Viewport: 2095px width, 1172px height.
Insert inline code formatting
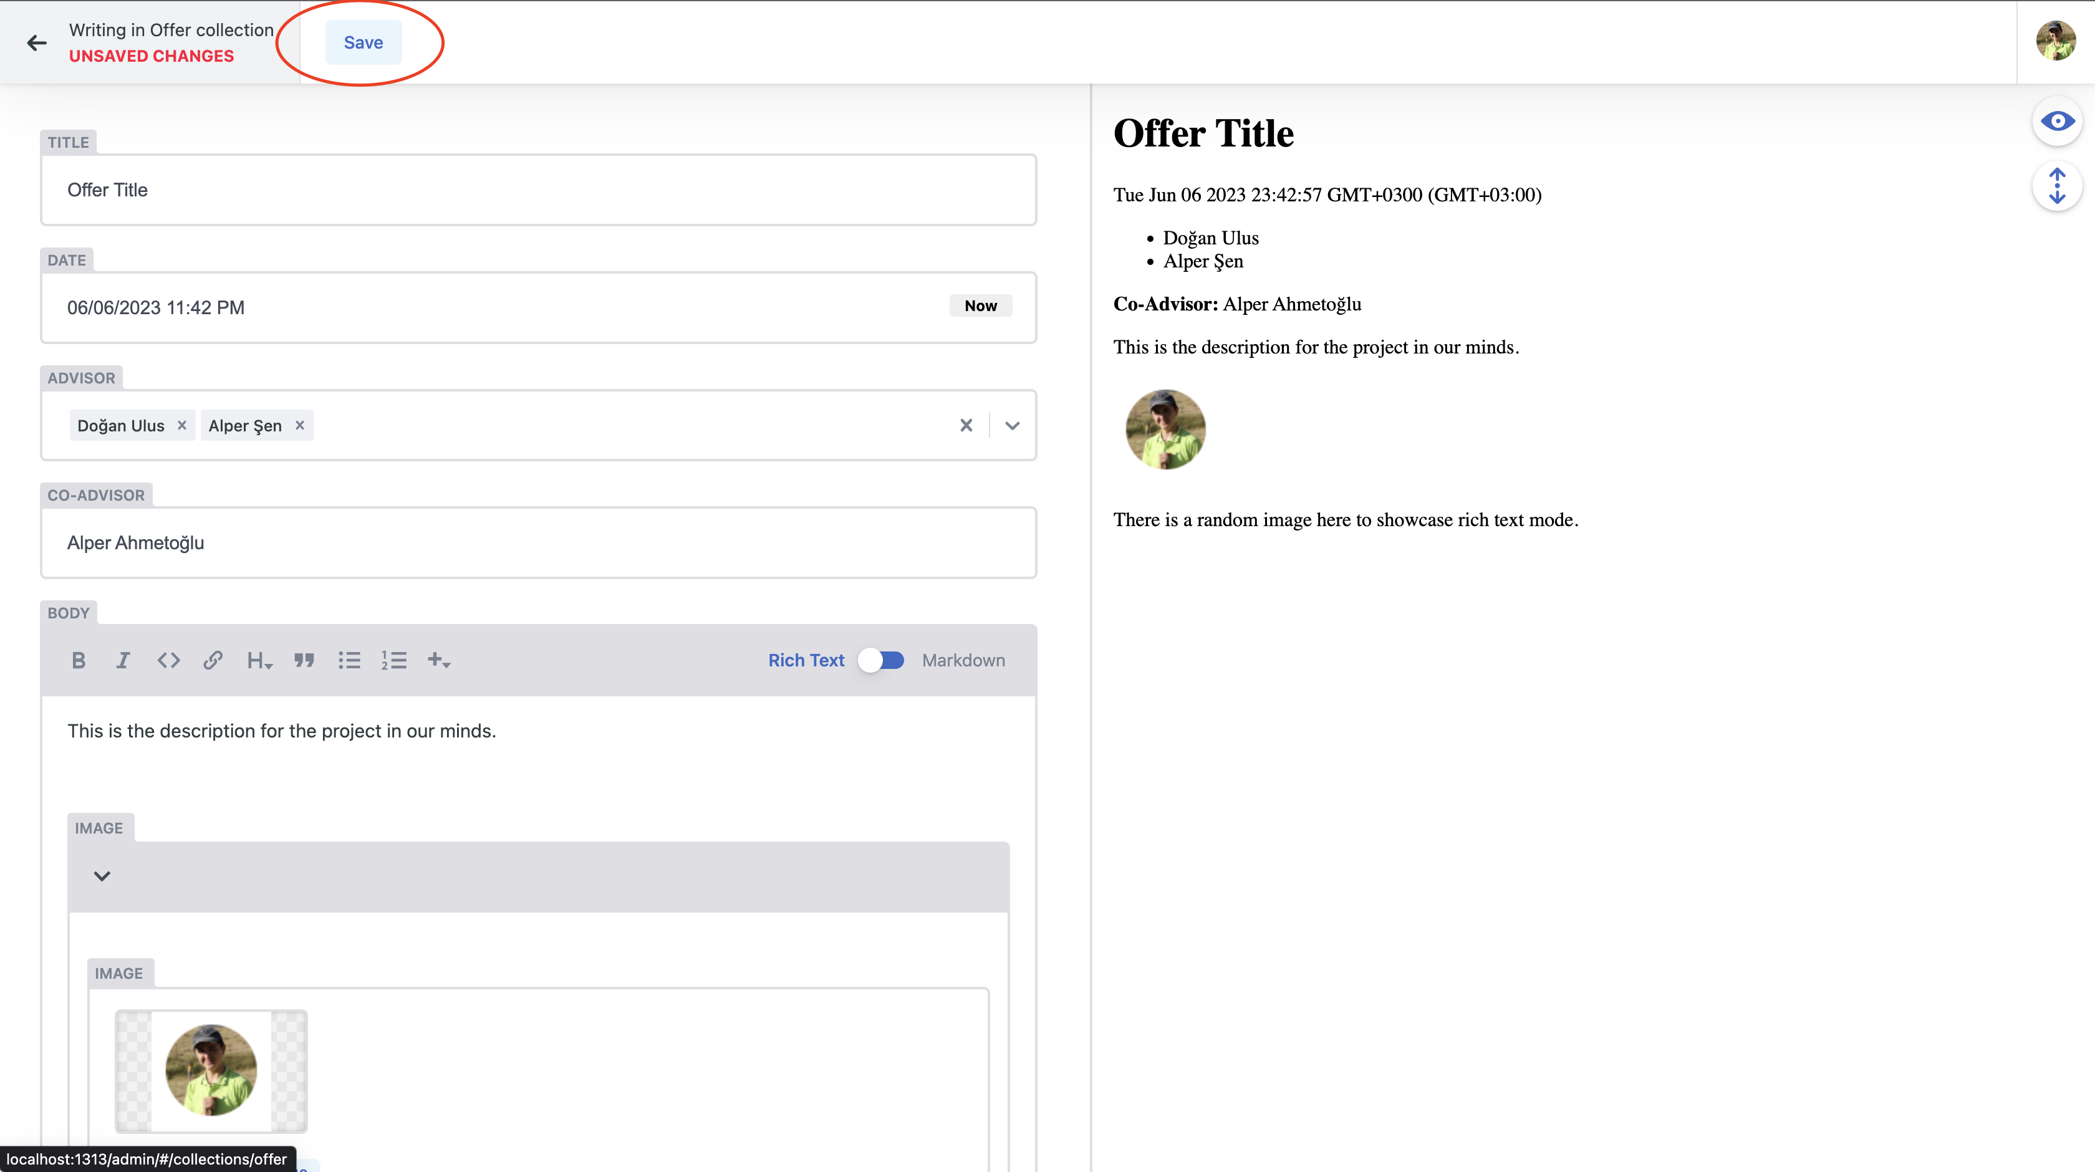(168, 660)
